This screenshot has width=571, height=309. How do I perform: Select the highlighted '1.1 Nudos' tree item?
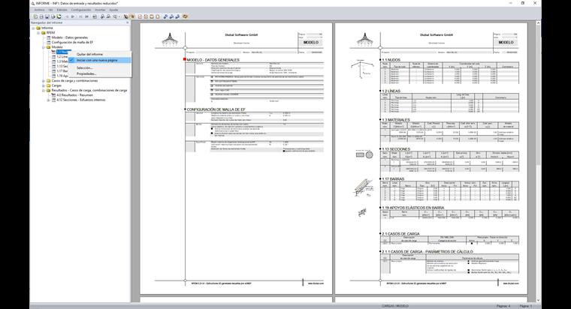[x=62, y=52]
